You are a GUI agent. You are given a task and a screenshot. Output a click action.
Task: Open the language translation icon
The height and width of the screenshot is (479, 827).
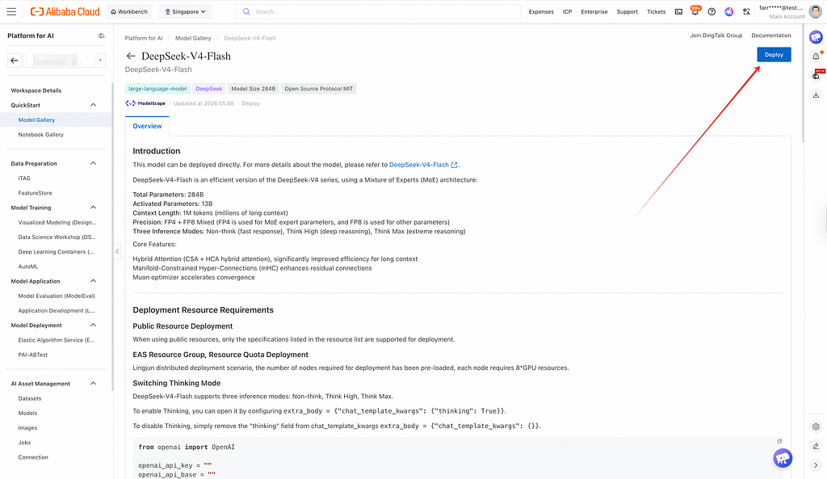point(746,11)
